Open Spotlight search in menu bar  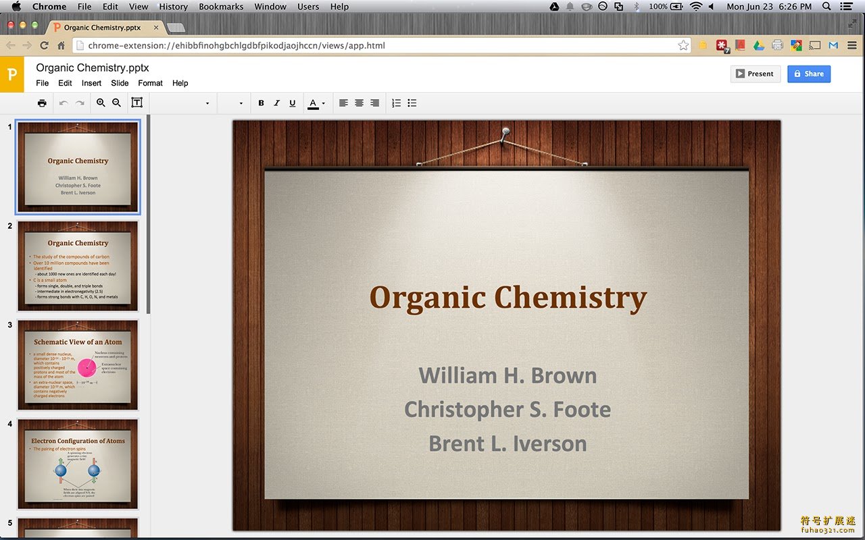[x=826, y=7]
